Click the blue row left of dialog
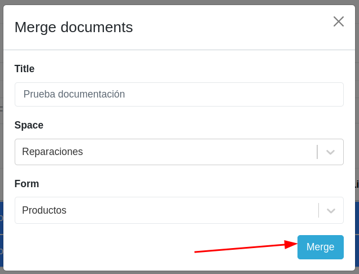This screenshot has width=359, height=274. pyautogui.click(x=1, y=218)
